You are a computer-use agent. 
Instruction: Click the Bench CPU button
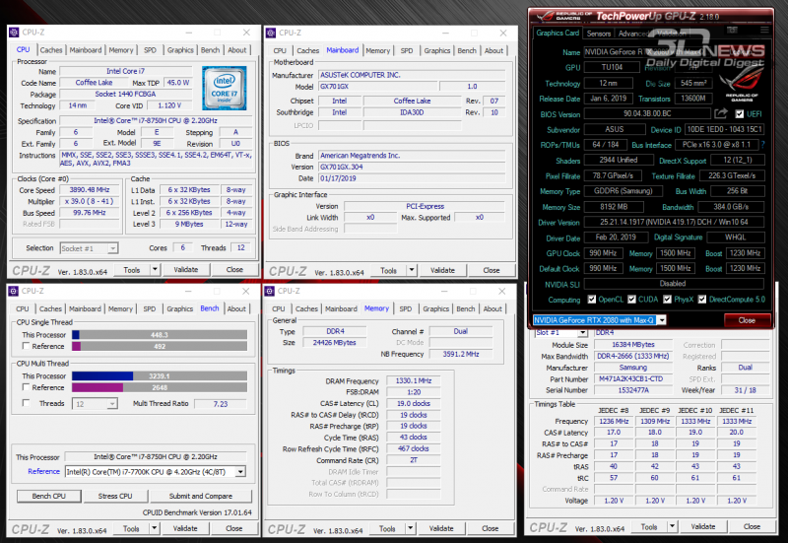click(48, 496)
